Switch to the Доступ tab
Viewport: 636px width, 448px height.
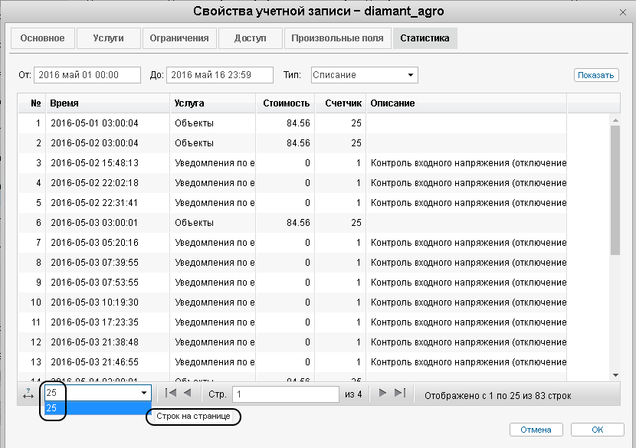(251, 38)
